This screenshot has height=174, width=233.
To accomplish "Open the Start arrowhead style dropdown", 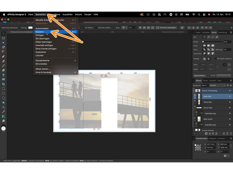I will [203, 65].
